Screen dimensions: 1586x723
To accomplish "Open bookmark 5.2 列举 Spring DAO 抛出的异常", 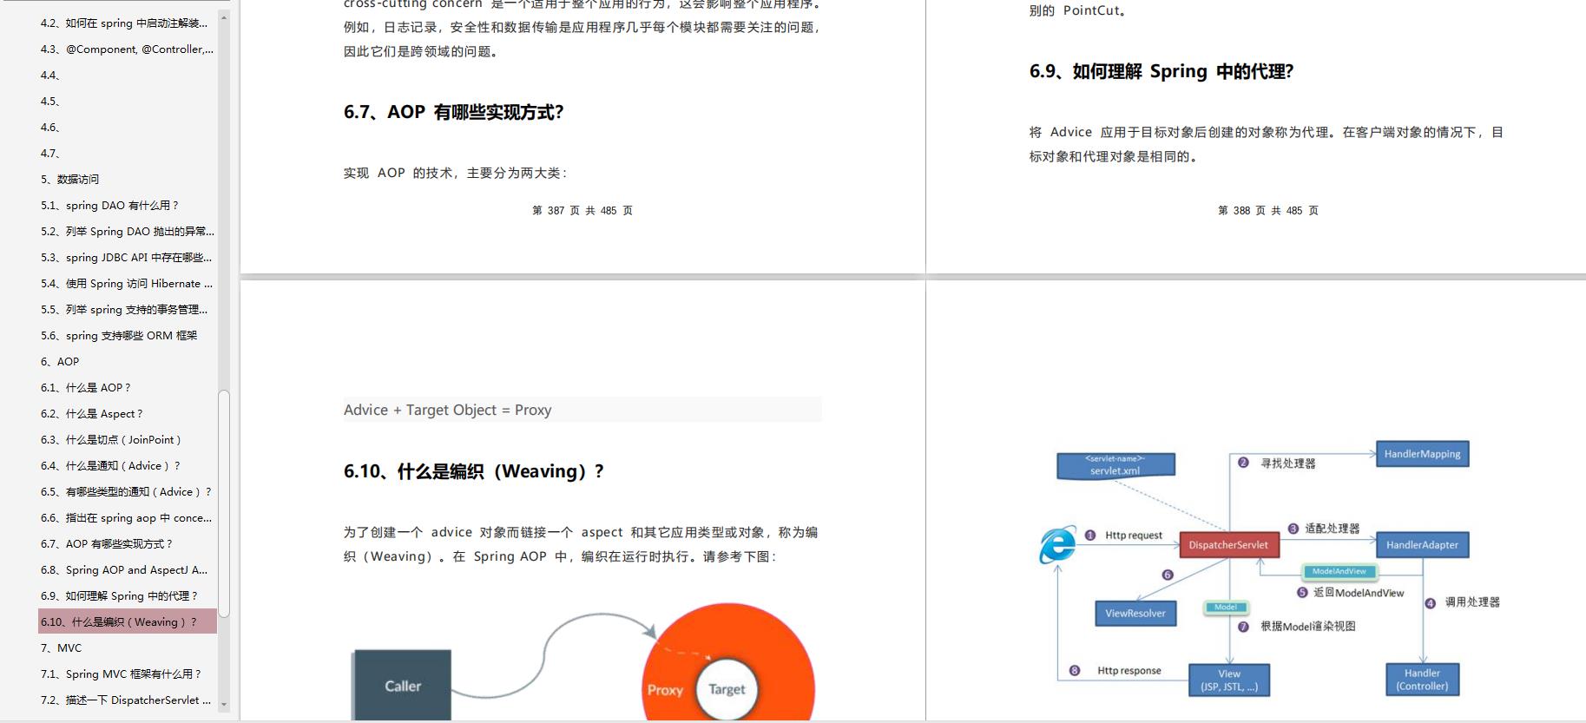I will [x=127, y=232].
